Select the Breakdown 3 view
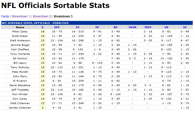Viewport: 195px width, 114px height. click(x=63, y=16)
